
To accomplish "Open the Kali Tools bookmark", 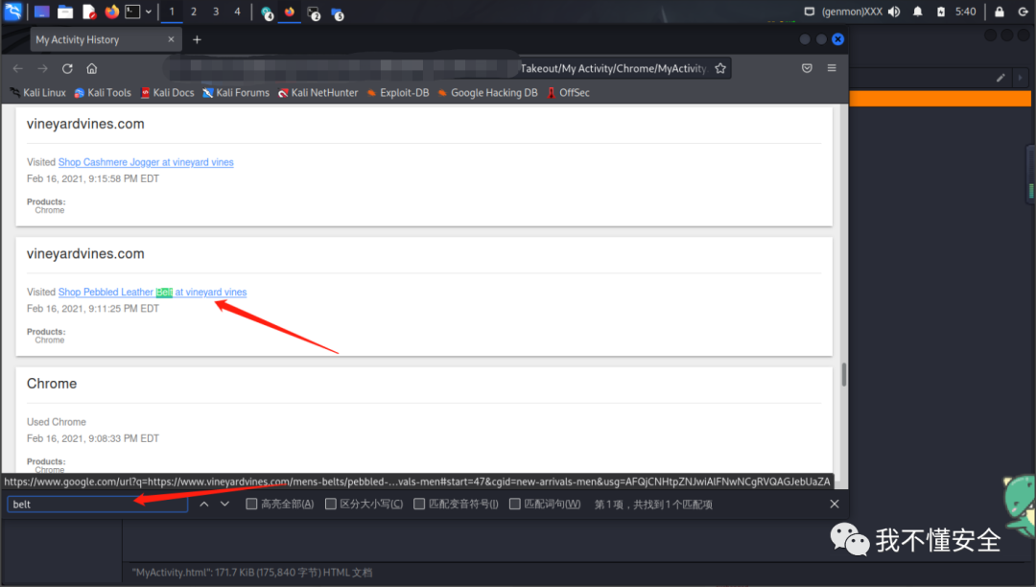I will (x=103, y=93).
